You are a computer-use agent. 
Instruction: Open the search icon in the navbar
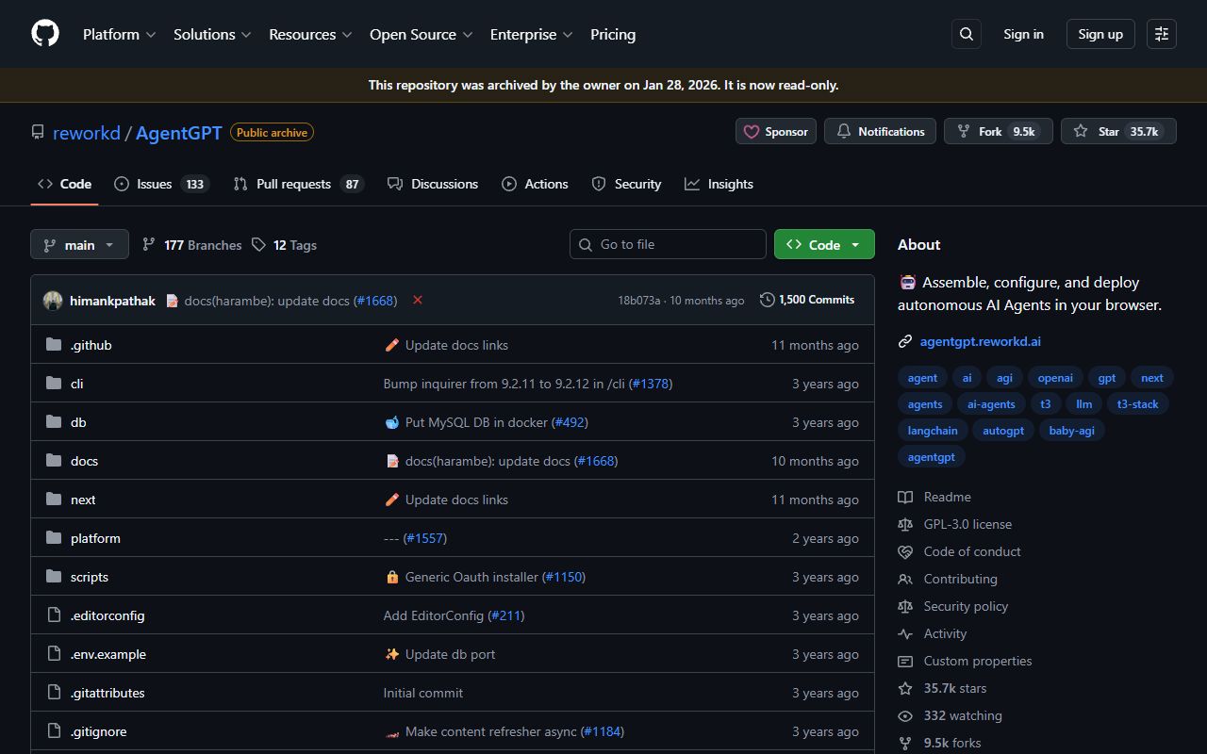point(966,34)
